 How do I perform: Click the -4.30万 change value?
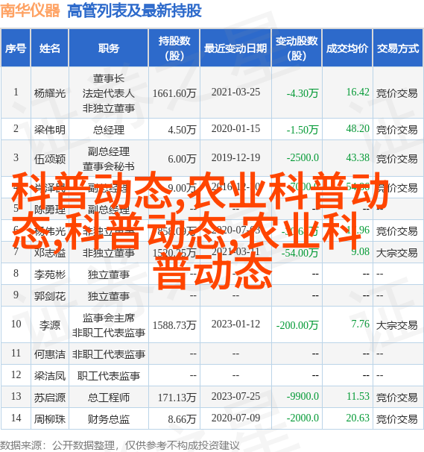click(303, 93)
